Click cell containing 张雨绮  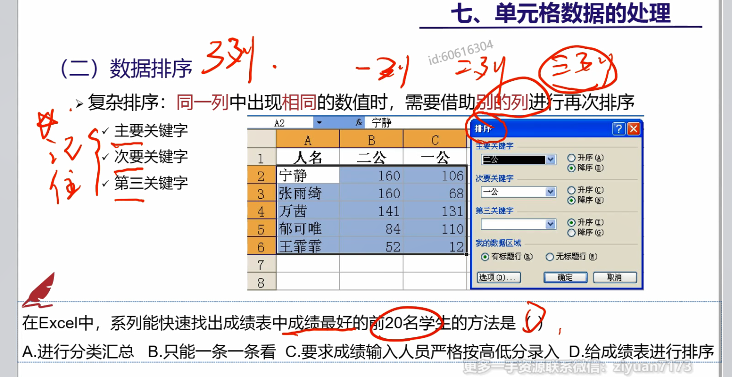coord(308,193)
